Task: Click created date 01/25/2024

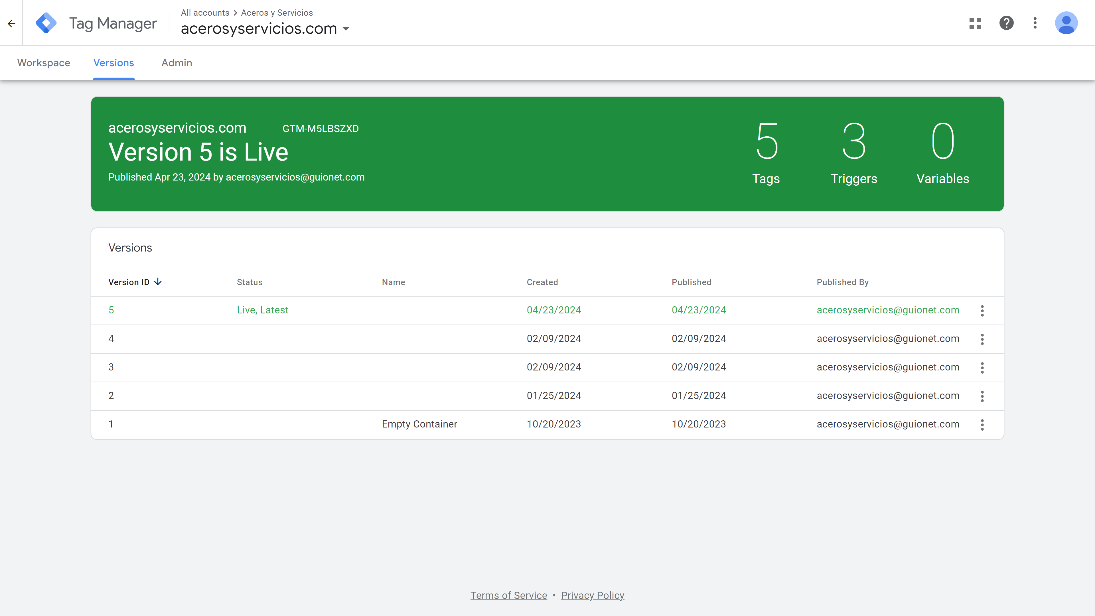Action: (553, 395)
